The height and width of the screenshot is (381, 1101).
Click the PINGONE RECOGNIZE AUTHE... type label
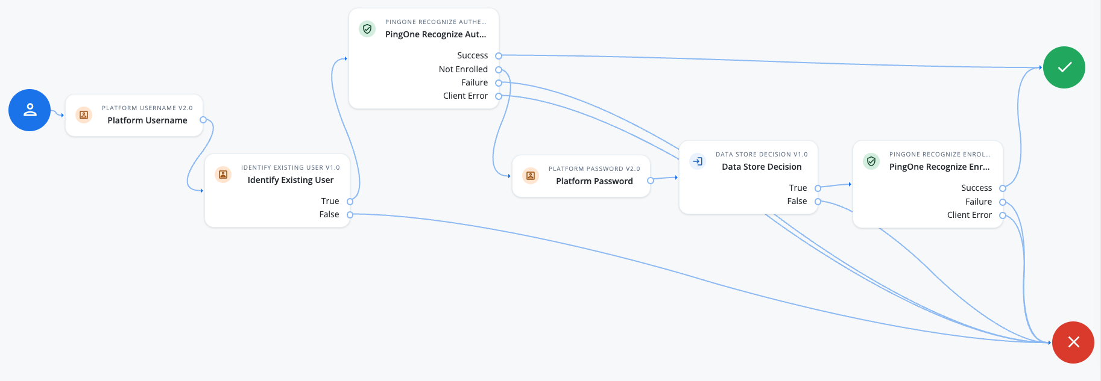[x=435, y=22]
